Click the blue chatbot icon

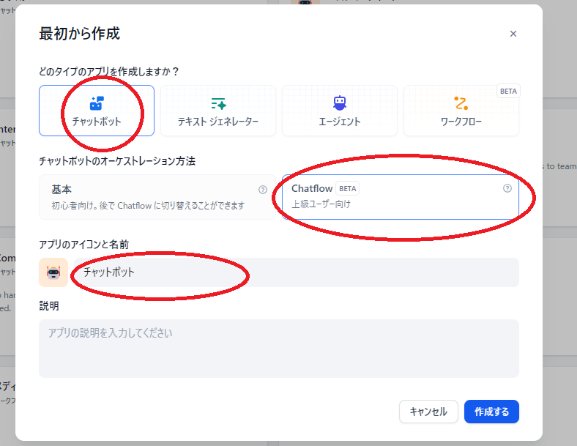97,103
